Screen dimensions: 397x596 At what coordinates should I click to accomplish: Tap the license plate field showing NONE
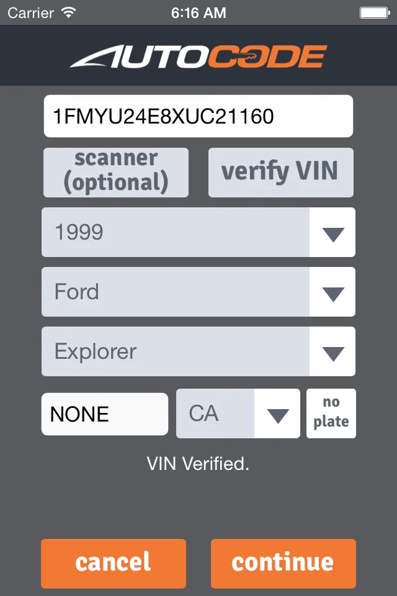pyautogui.click(x=104, y=413)
